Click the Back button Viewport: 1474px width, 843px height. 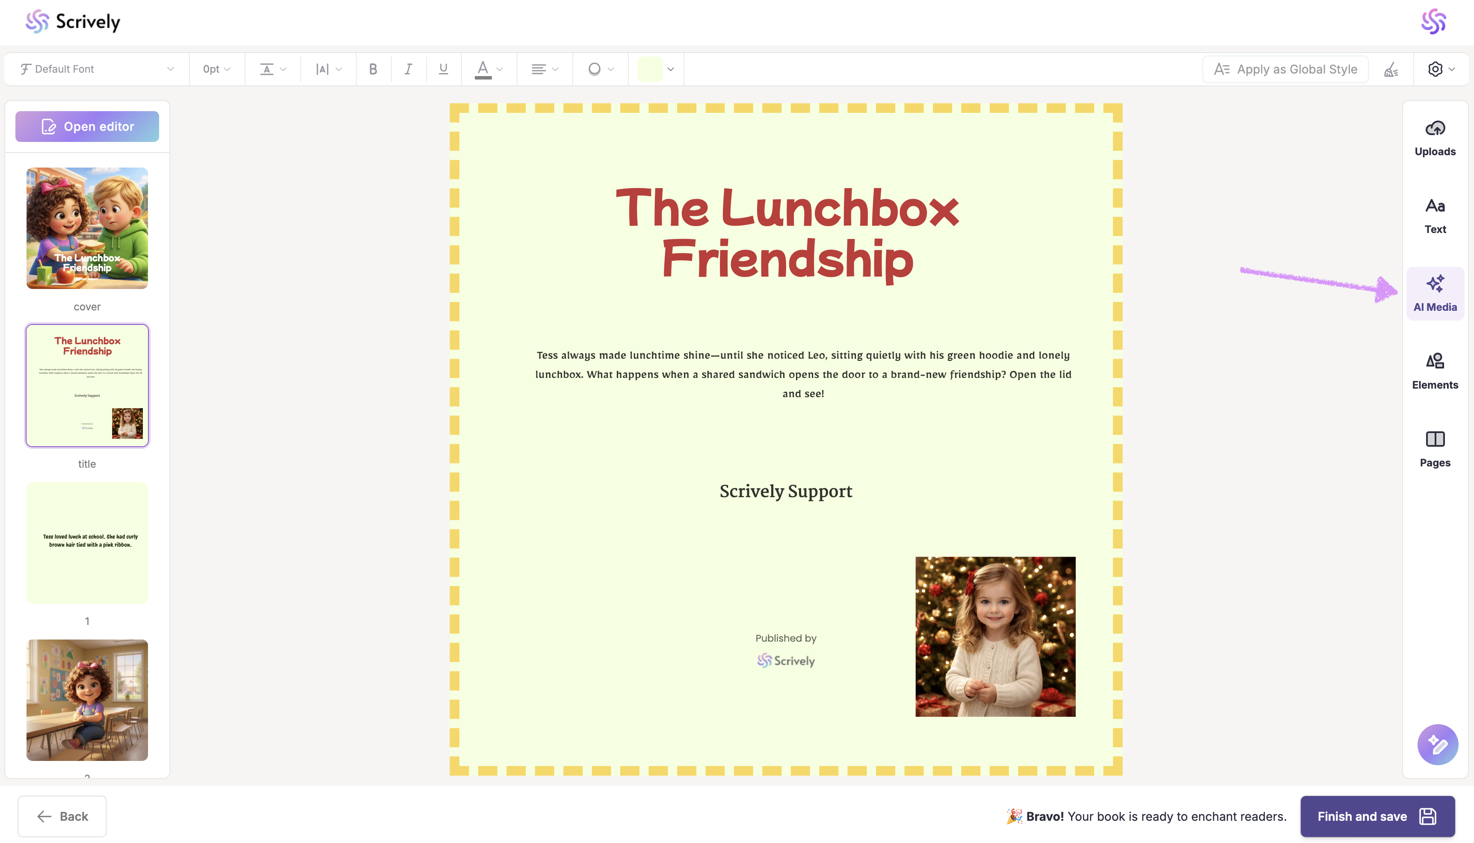point(62,816)
